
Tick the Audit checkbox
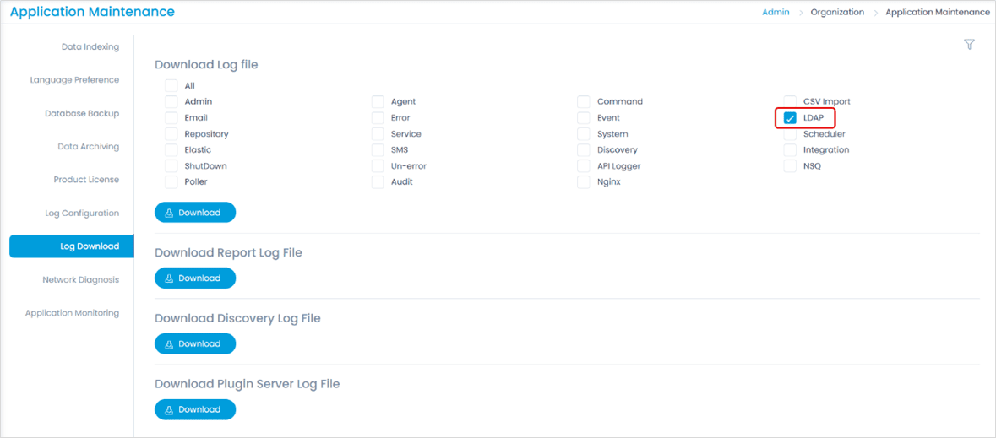(378, 182)
